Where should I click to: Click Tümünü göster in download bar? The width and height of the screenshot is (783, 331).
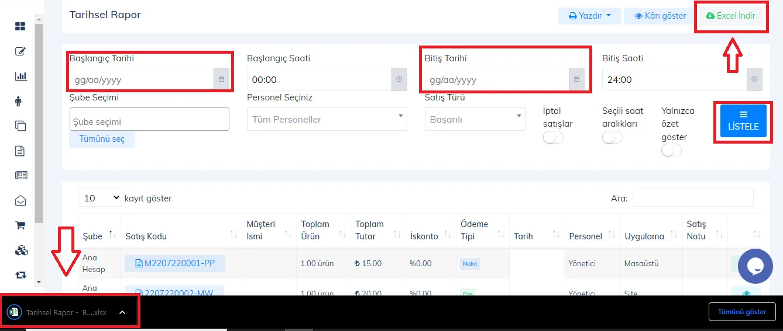[741, 312]
